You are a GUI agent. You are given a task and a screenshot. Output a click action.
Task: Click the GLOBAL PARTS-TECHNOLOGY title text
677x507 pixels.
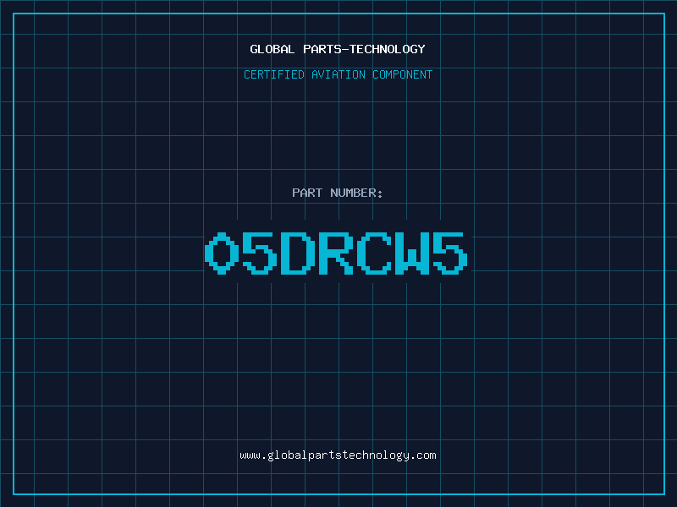pyautogui.click(x=338, y=49)
